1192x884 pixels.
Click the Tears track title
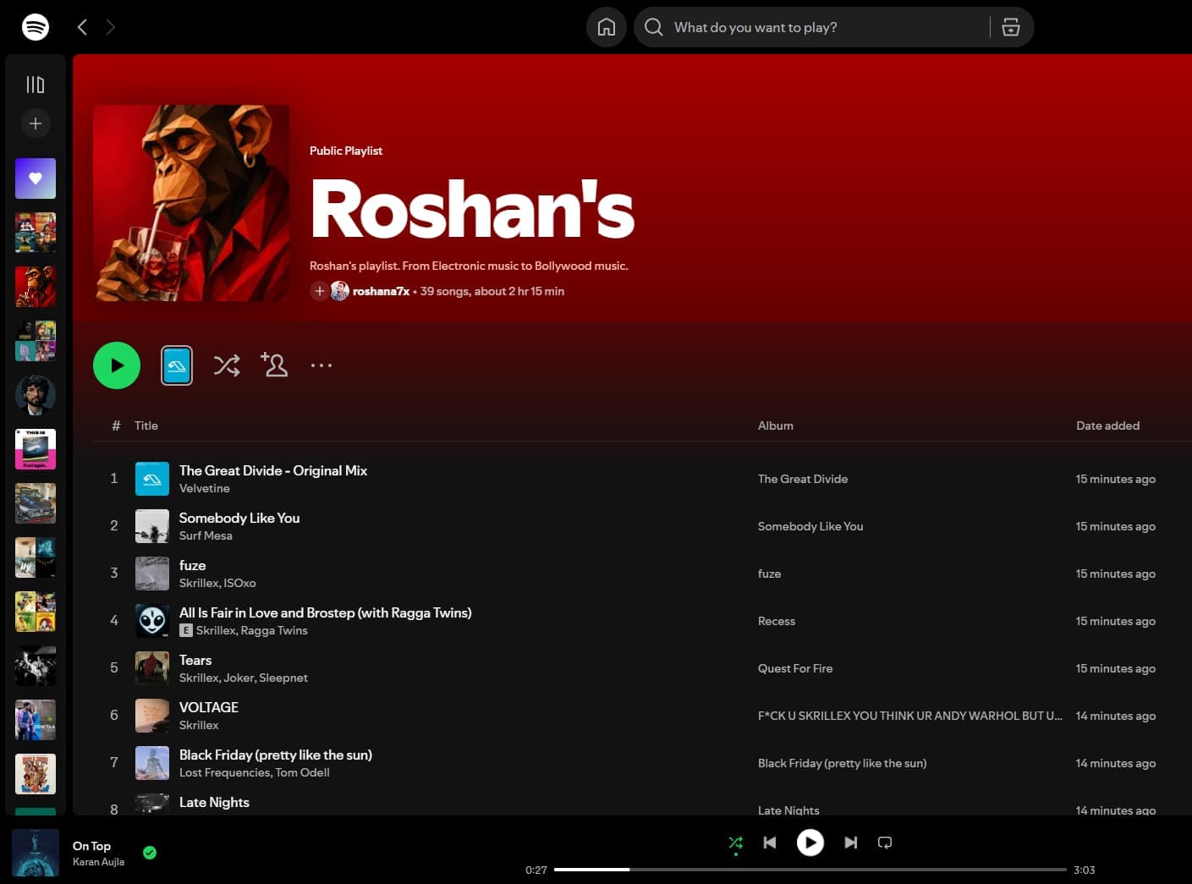[x=195, y=660]
